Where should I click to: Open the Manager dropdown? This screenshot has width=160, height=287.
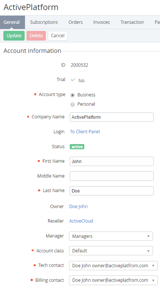click(x=111, y=236)
